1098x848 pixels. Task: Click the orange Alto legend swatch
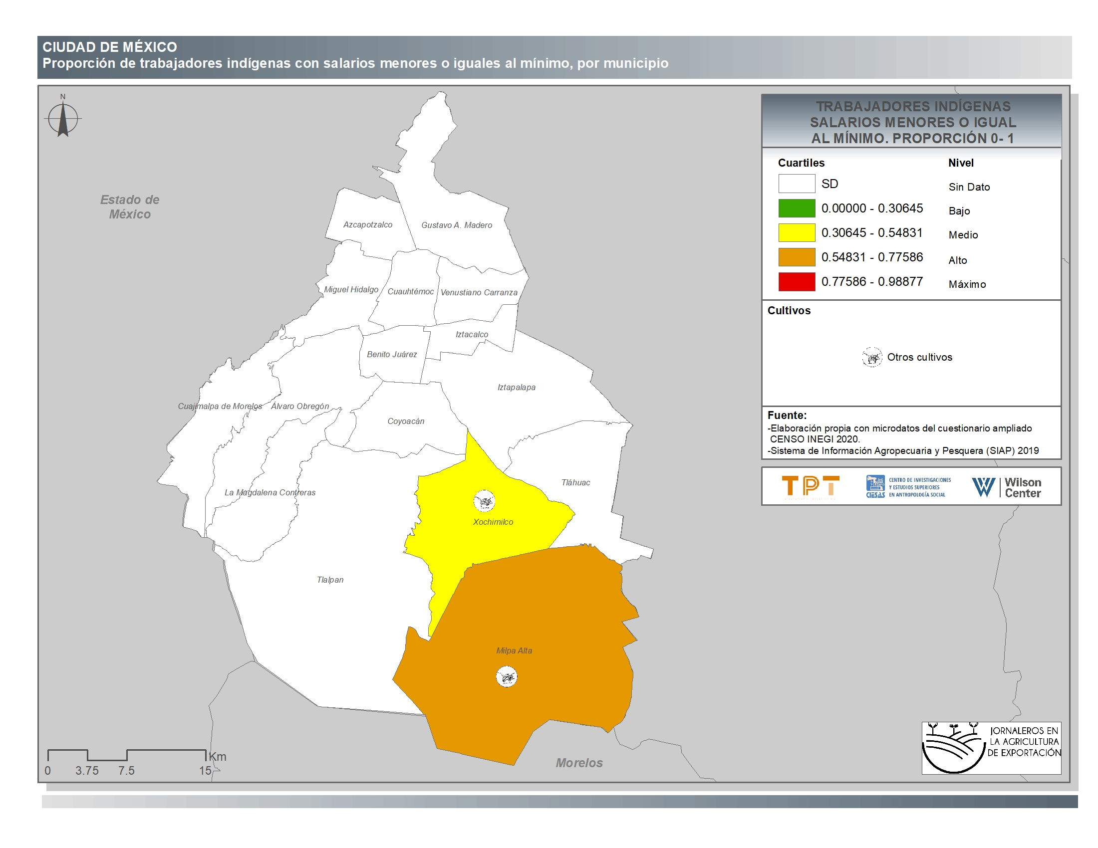pyautogui.click(x=797, y=257)
